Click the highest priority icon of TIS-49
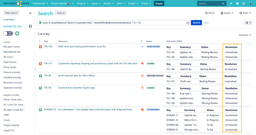Screen dimensions: 256x135 click(x=142, y=76)
